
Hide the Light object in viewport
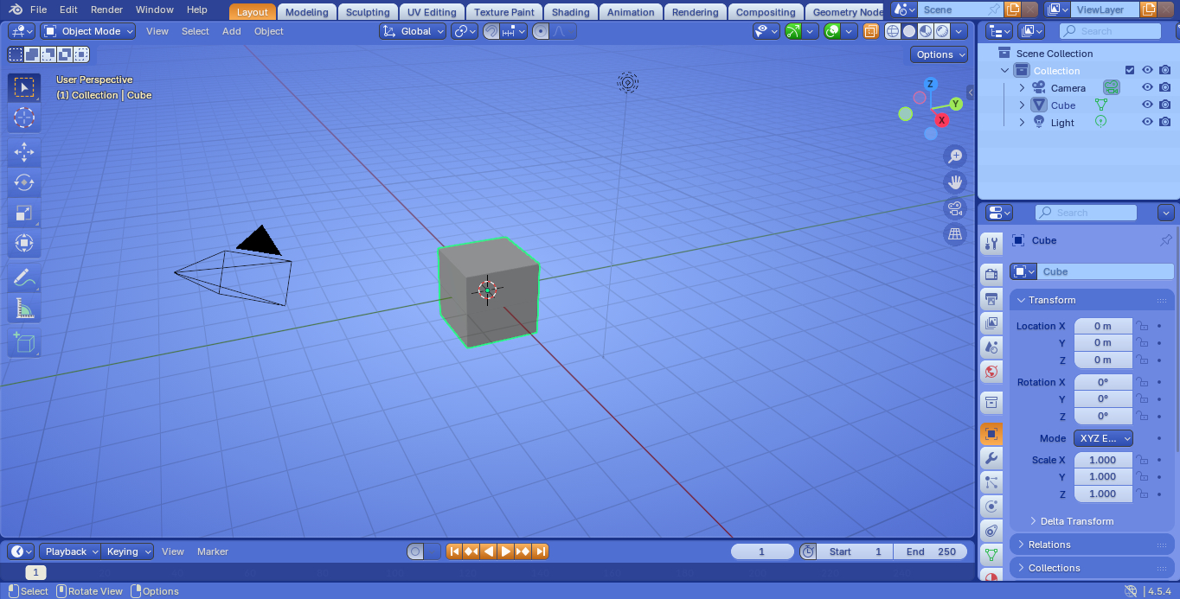(1147, 123)
